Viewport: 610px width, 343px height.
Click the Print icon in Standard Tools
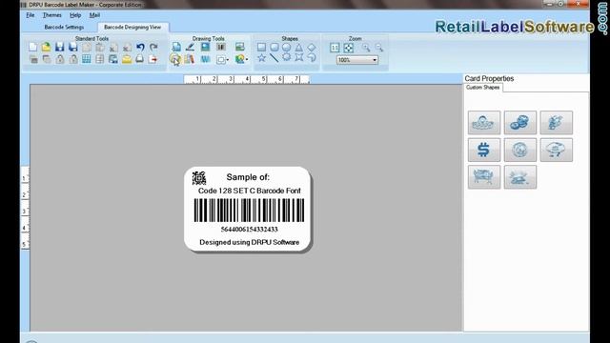pyautogui.click(x=140, y=59)
